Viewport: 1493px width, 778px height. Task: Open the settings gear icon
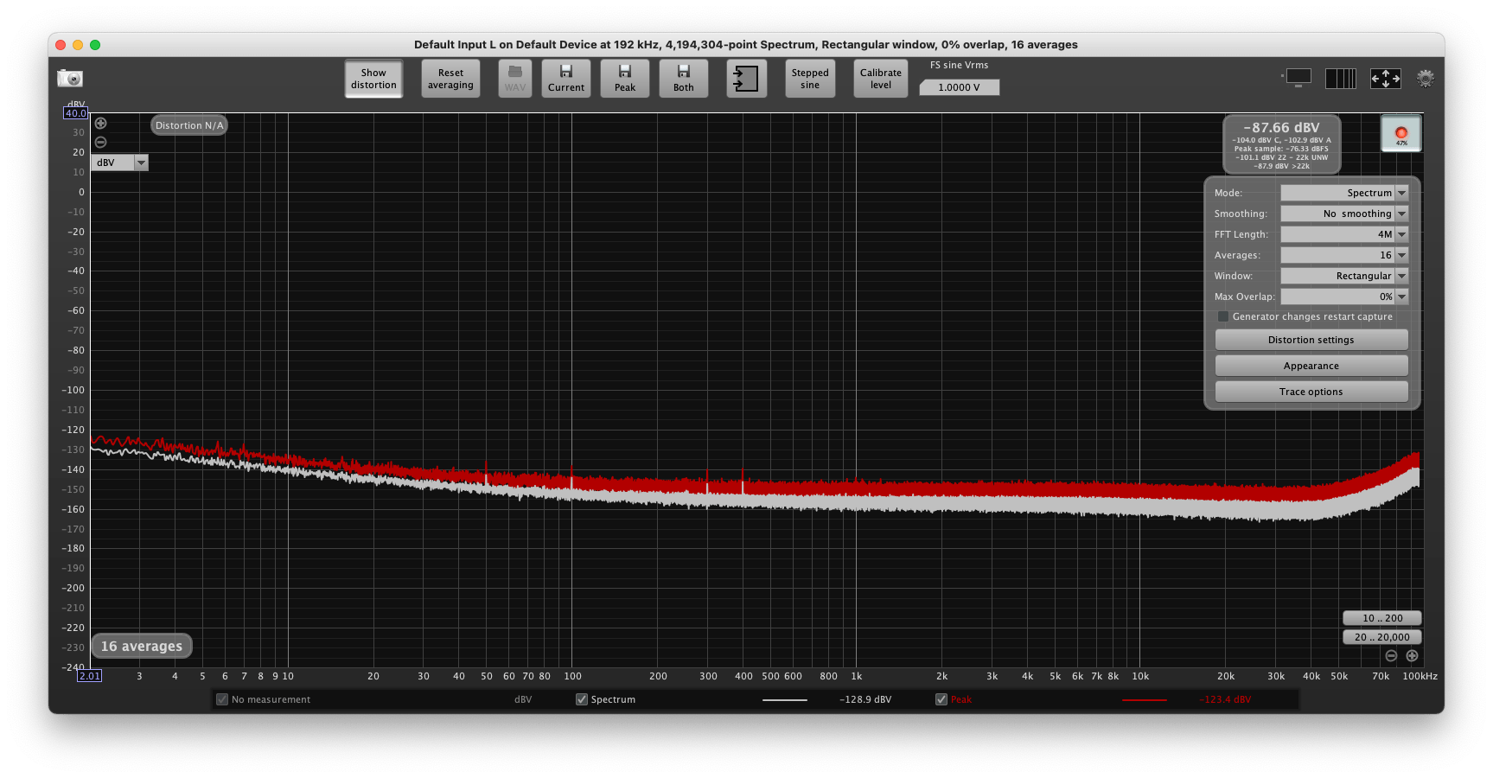click(1426, 79)
